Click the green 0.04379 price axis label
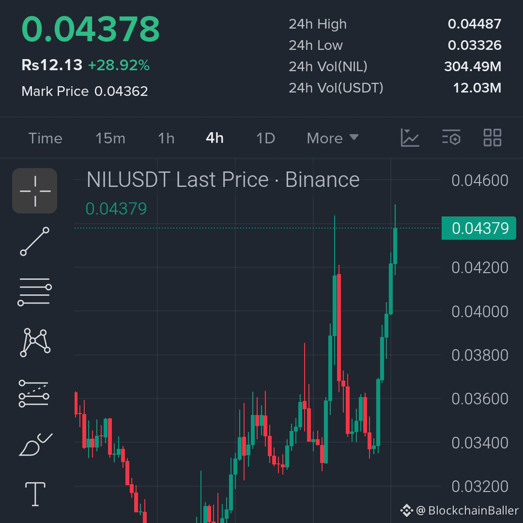This screenshot has width=523, height=523. click(478, 228)
